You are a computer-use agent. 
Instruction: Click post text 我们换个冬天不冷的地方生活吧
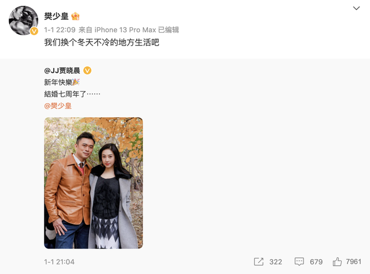pyautogui.click(x=102, y=42)
